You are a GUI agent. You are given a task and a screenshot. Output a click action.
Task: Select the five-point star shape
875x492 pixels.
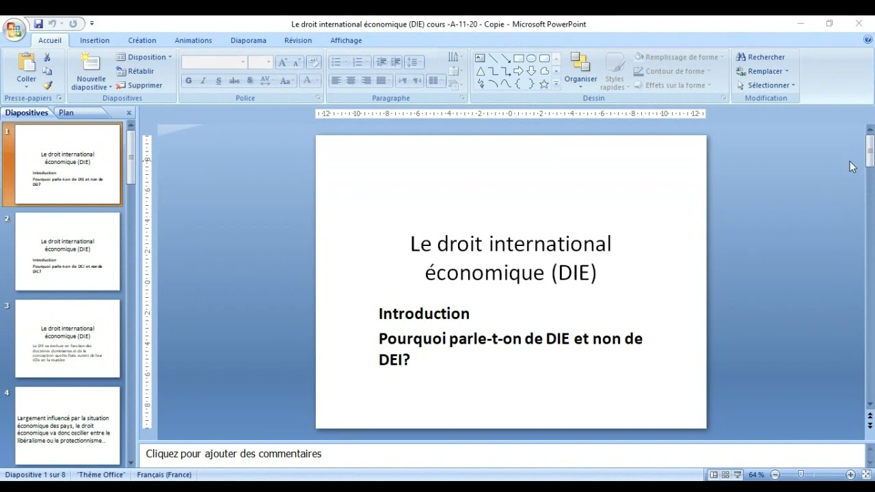(x=544, y=84)
